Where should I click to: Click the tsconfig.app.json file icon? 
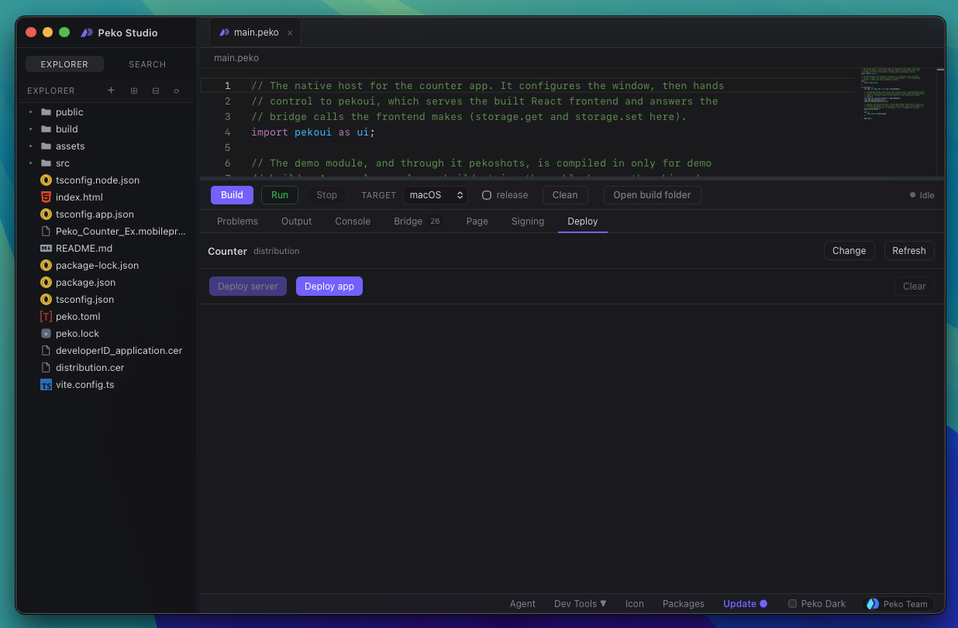(x=46, y=214)
